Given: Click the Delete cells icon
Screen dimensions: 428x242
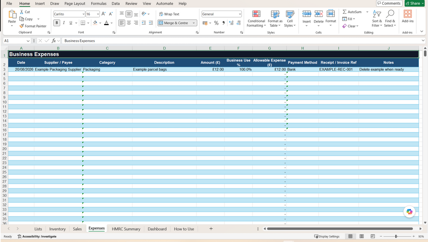Looking at the screenshot, I should click(x=318, y=14).
